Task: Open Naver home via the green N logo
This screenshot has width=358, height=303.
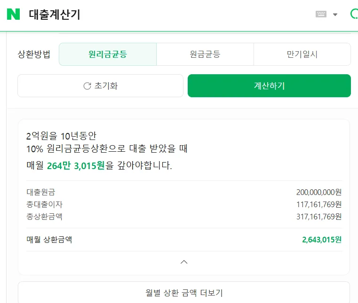Action: (13, 14)
